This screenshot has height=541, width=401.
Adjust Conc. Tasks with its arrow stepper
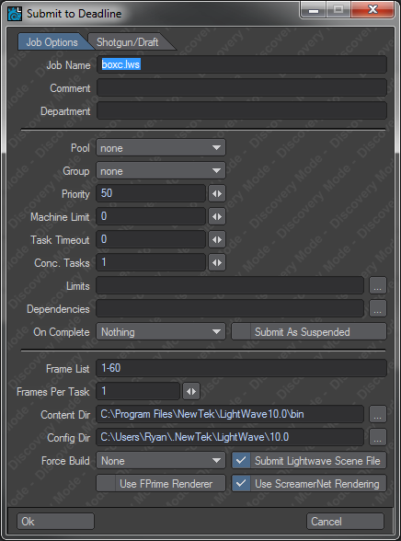click(217, 262)
